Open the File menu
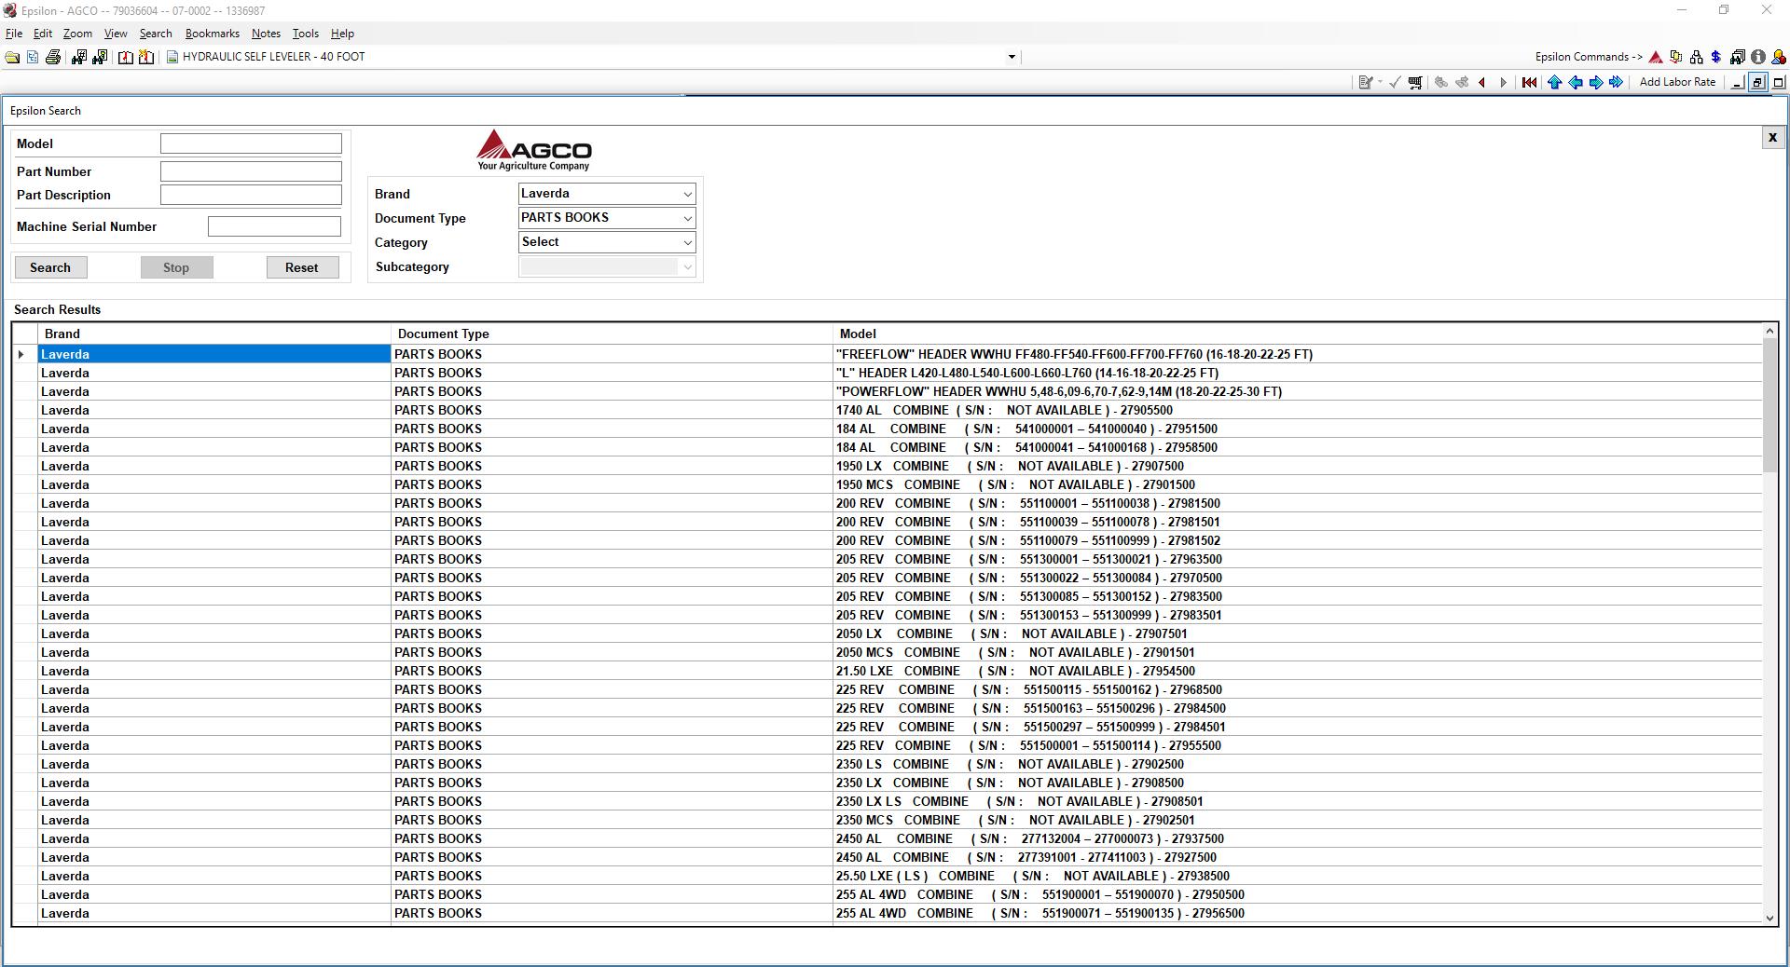The height and width of the screenshot is (967, 1790). (14, 34)
